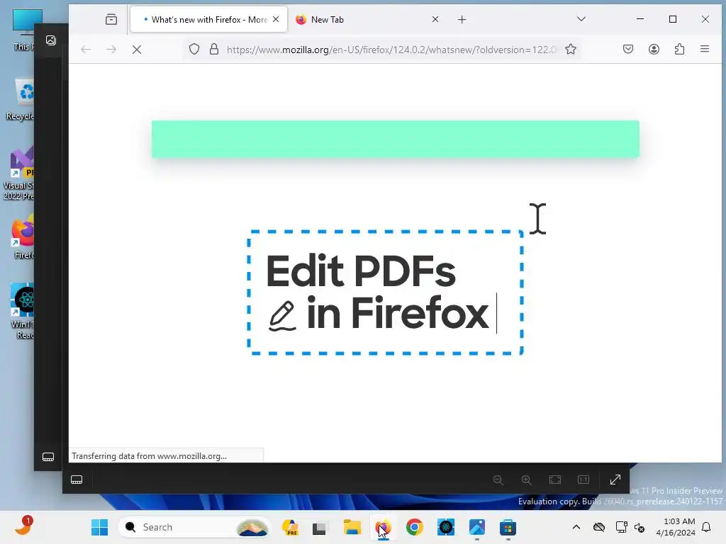Open tracking protection shield panel
726x544 pixels.
[194, 50]
